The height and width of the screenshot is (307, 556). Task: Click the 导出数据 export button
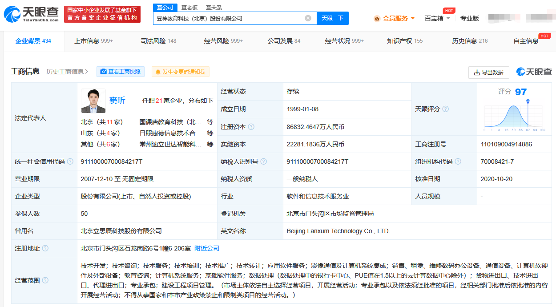[488, 73]
